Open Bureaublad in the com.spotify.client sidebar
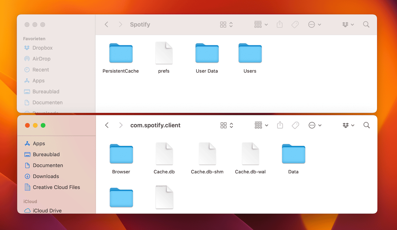 [x=42, y=154]
